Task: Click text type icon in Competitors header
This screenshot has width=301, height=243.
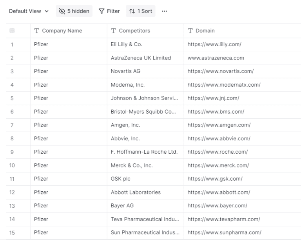Action: pyautogui.click(x=114, y=31)
